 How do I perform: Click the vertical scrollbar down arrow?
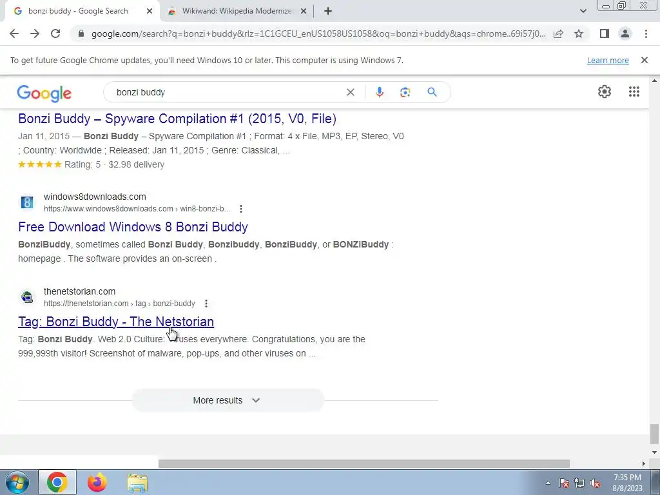tap(654, 452)
